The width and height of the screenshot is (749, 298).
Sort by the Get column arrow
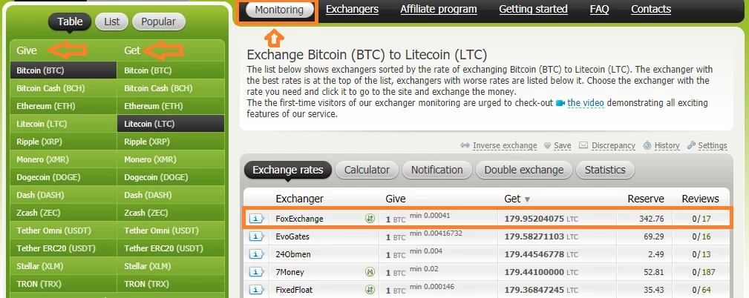[527, 199]
